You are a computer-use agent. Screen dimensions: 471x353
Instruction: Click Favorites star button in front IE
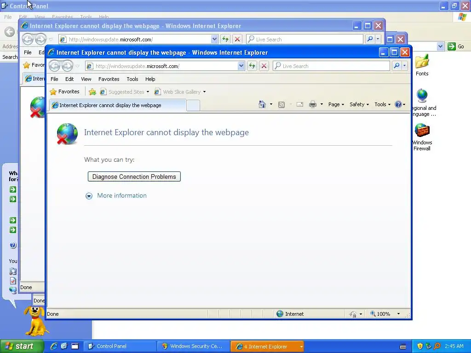click(x=64, y=91)
